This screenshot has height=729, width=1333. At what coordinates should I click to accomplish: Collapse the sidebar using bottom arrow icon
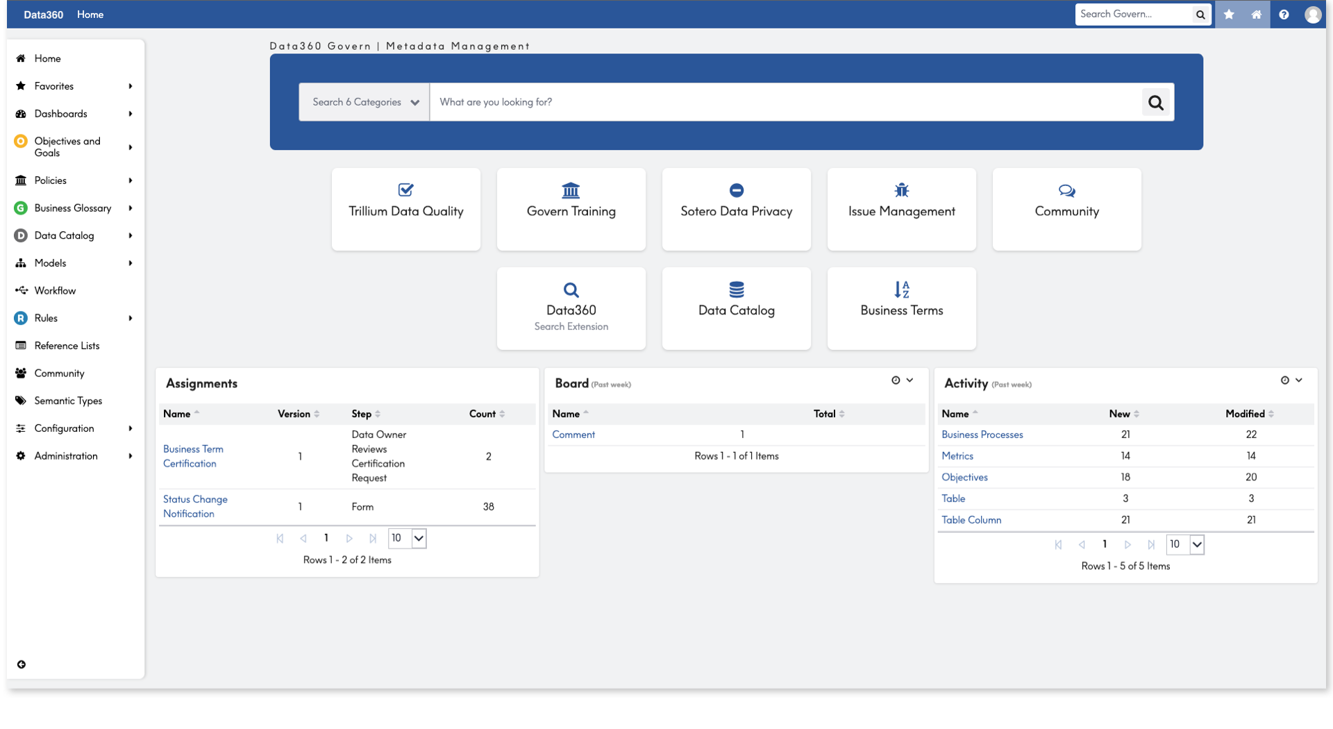(22, 664)
